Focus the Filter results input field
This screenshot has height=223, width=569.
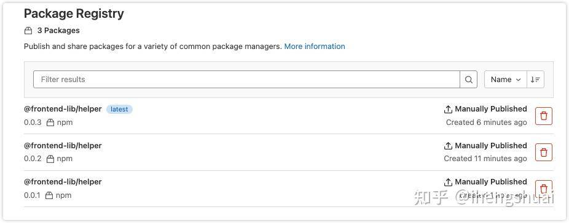[x=246, y=79]
